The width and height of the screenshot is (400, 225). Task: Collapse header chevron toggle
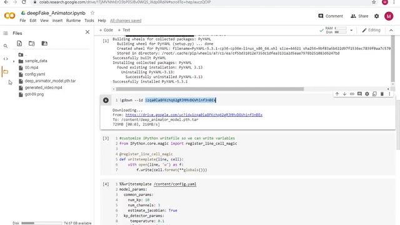pos(391,30)
